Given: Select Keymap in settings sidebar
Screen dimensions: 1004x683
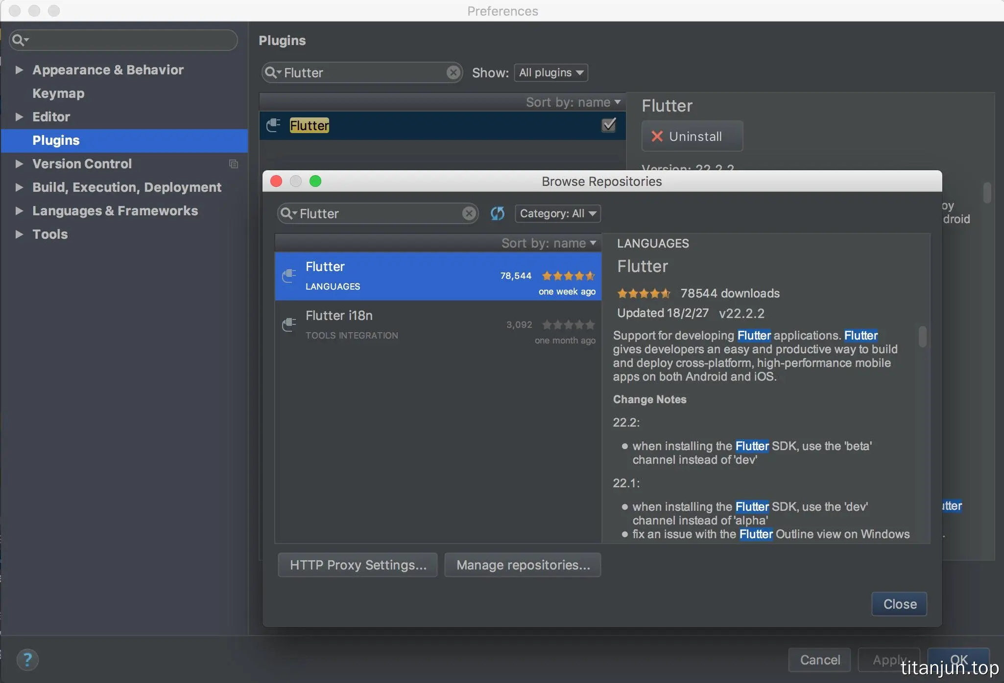Looking at the screenshot, I should [x=58, y=93].
